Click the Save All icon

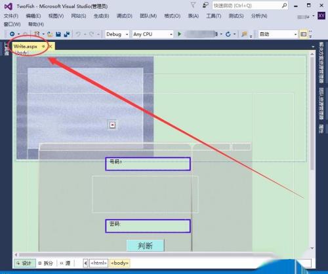67,34
